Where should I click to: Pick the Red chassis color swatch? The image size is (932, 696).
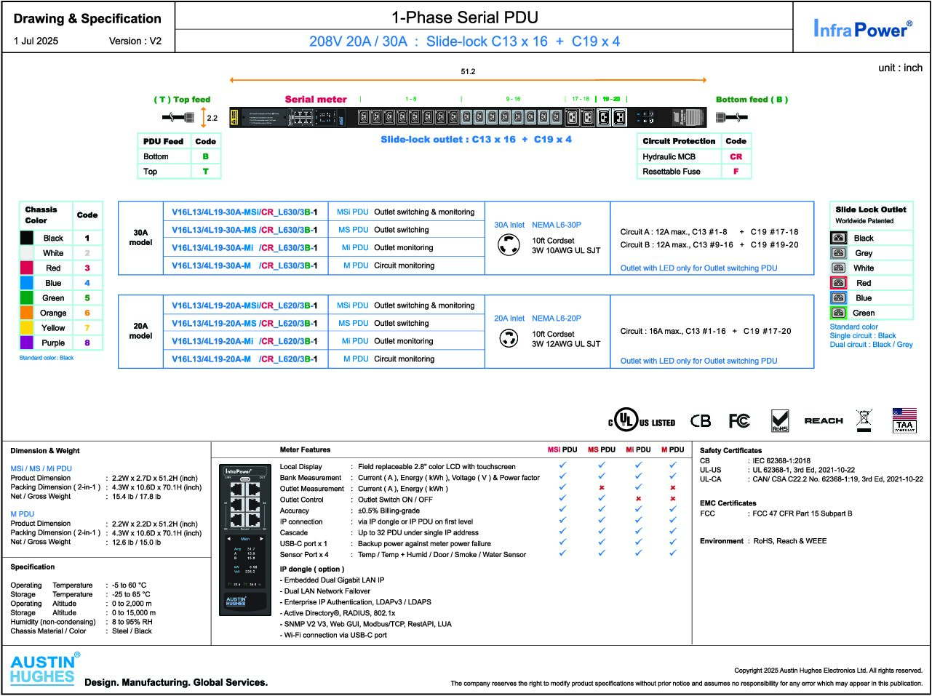[x=27, y=268]
